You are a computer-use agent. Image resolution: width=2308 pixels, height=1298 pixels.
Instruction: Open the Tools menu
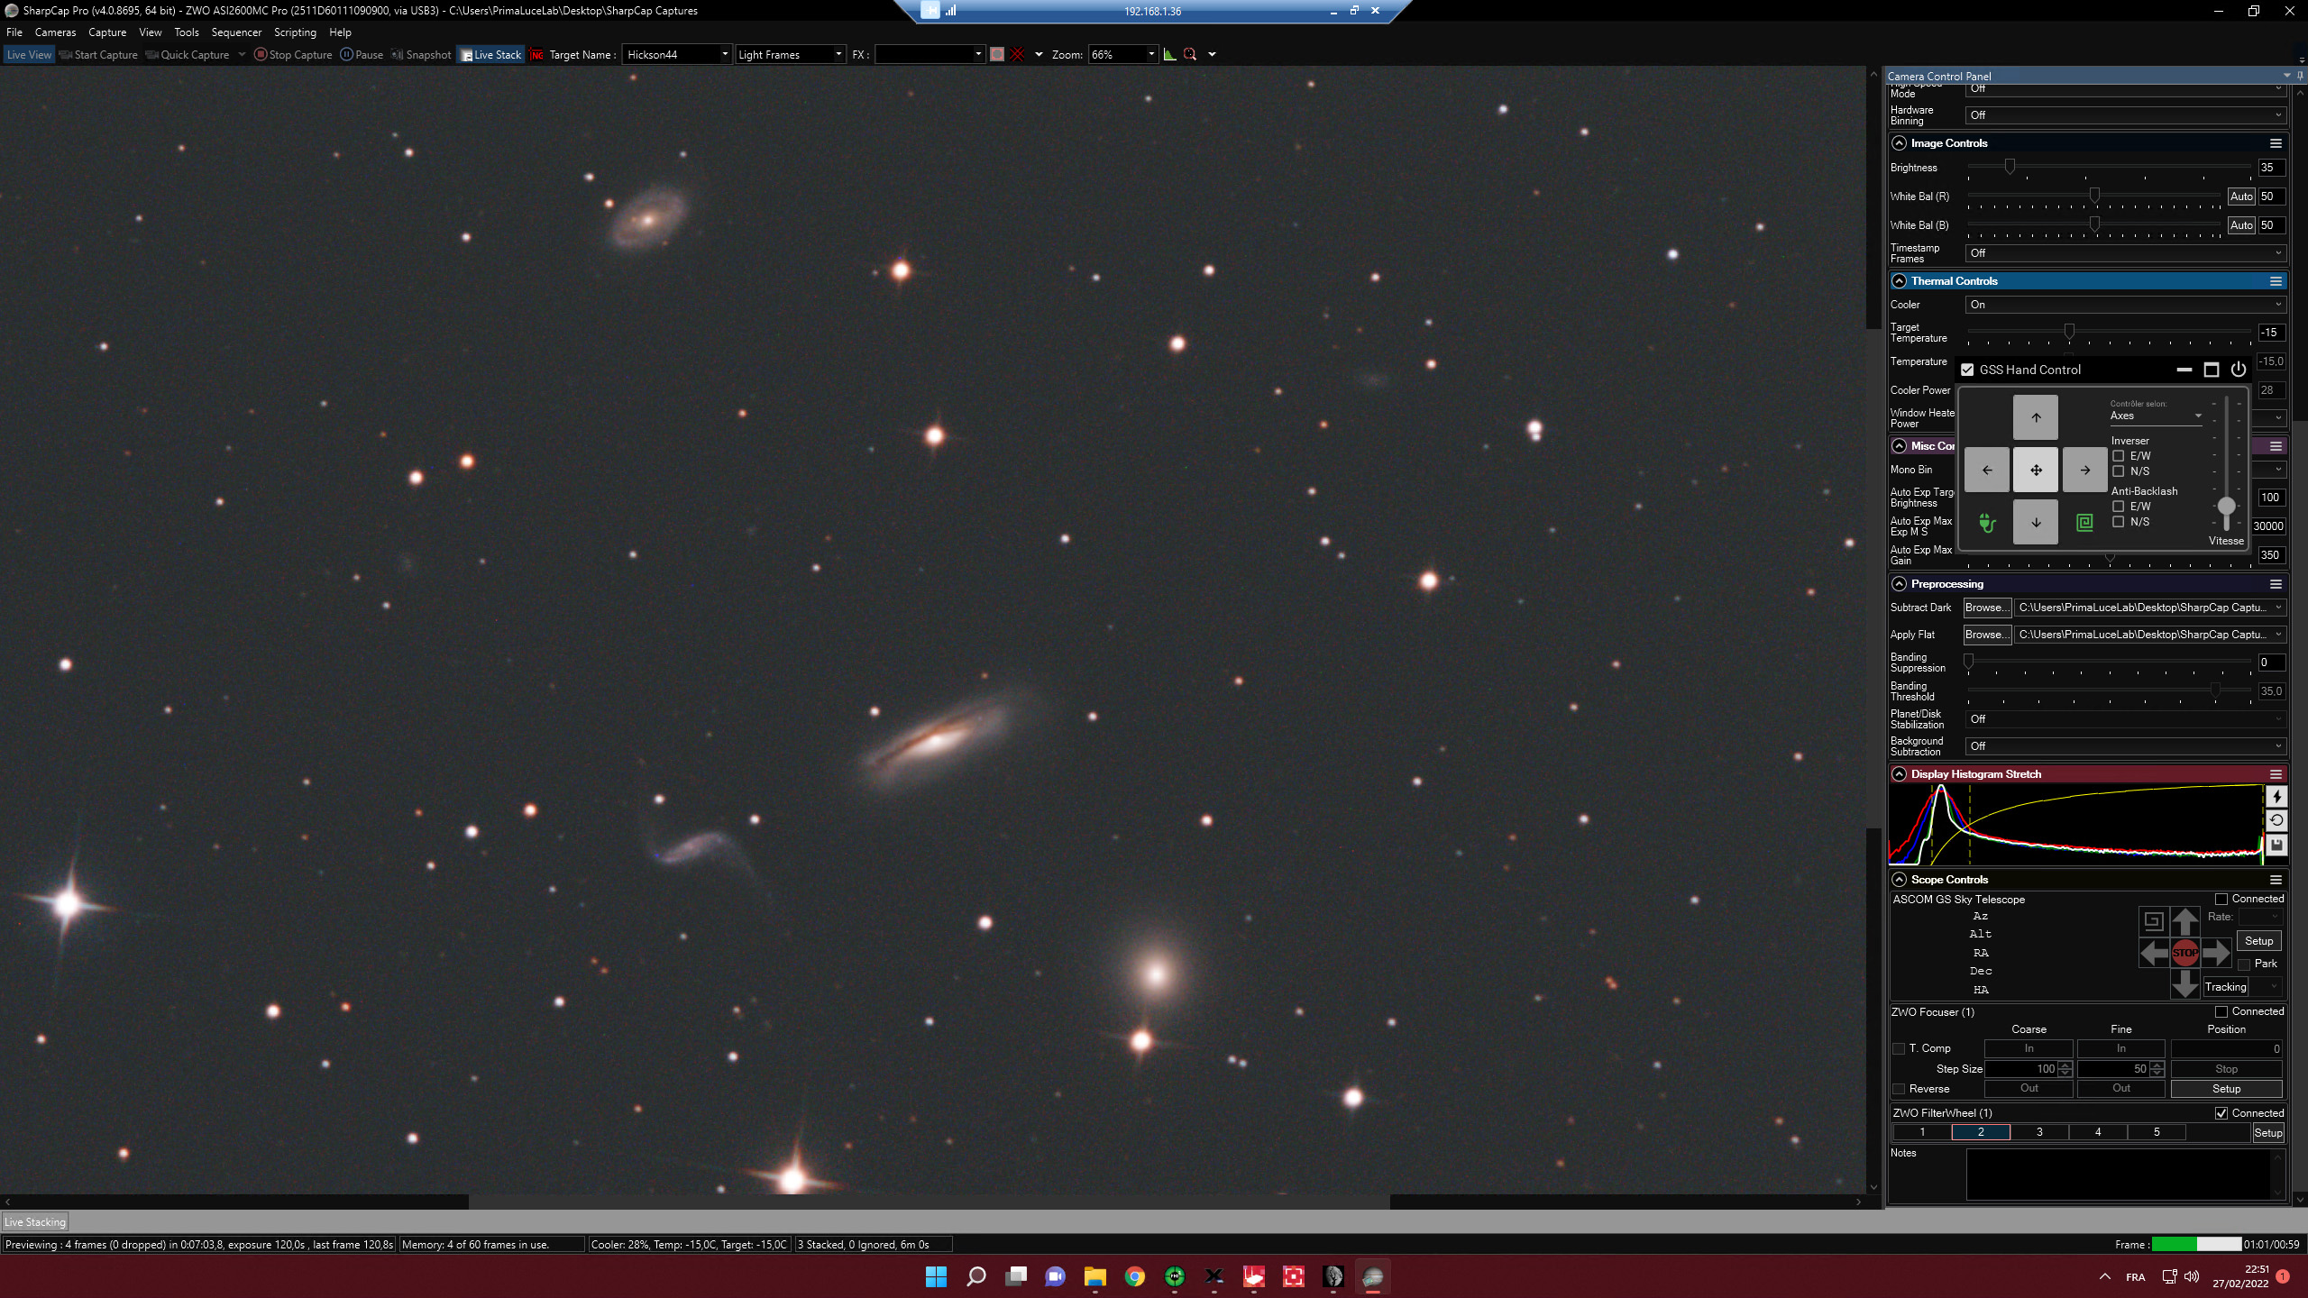187,32
